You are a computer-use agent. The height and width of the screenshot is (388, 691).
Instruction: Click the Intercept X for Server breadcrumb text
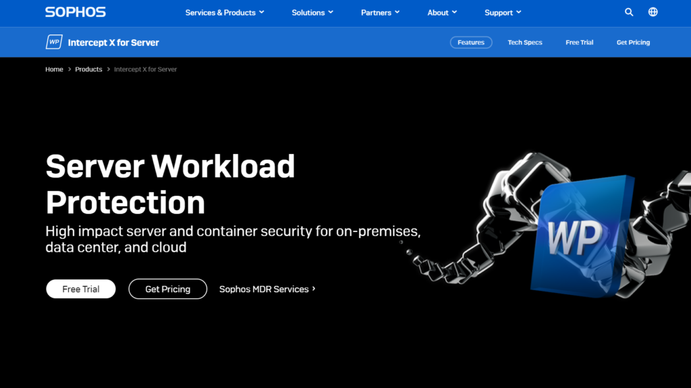coord(146,70)
